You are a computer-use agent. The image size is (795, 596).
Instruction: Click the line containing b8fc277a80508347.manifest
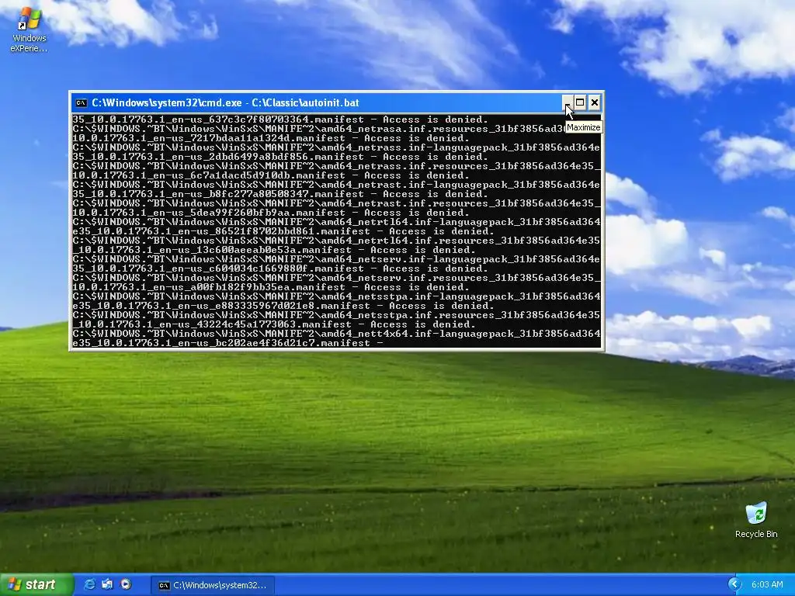point(280,194)
